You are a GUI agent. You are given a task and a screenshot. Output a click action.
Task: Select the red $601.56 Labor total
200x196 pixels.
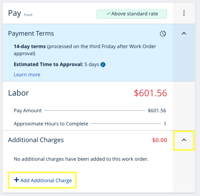150,93
